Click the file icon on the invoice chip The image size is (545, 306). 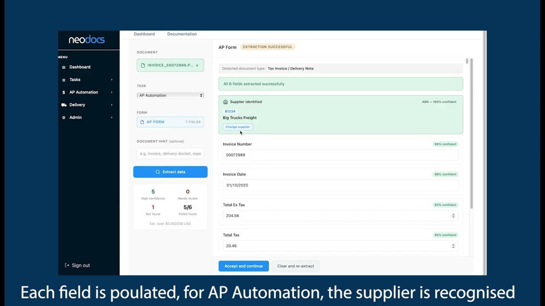(143, 65)
